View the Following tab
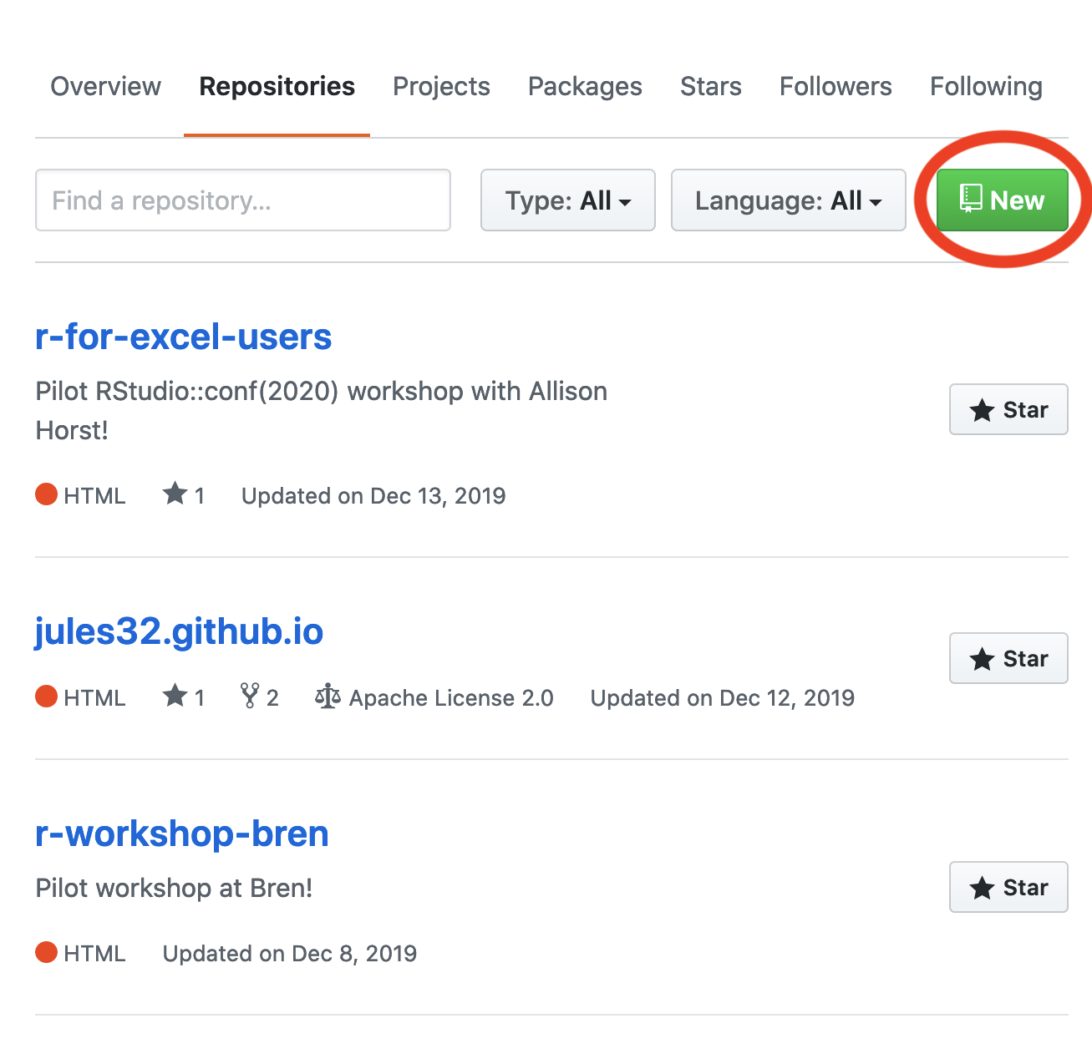The width and height of the screenshot is (1092, 1059). pos(986,87)
